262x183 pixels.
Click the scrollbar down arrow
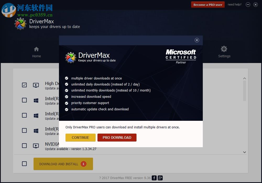pos(244,152)
